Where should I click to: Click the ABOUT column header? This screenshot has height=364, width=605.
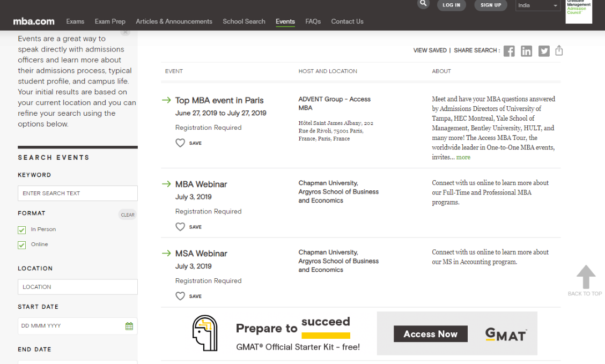pos(441,71)
